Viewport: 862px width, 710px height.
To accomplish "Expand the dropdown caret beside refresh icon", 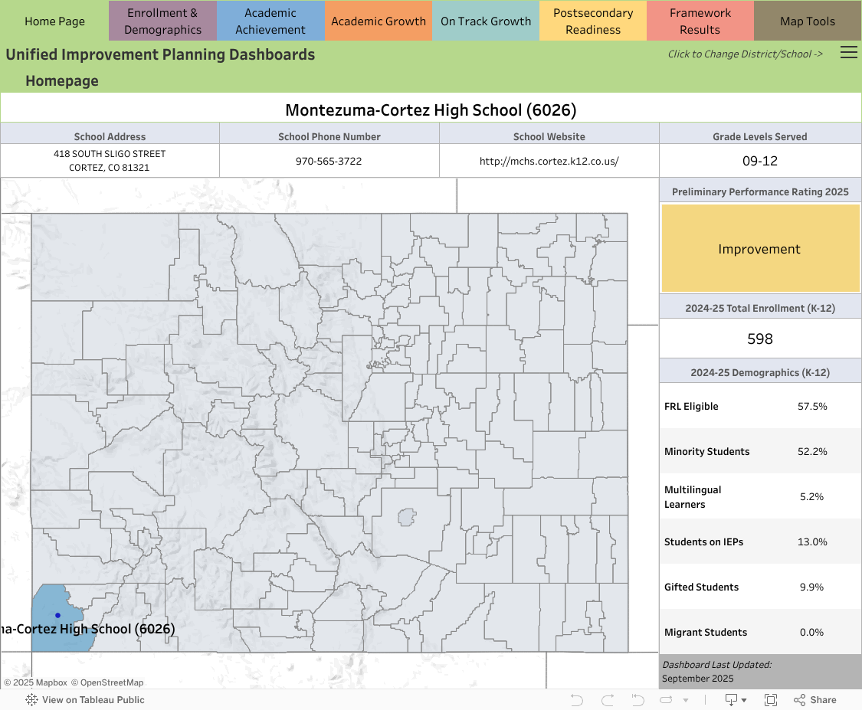I will (x=686, y=700).
